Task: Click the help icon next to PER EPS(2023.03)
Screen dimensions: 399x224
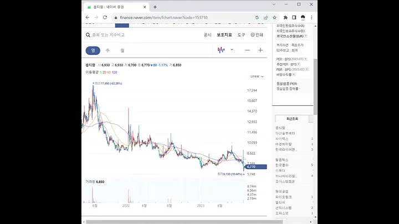Action: (305, 59)
